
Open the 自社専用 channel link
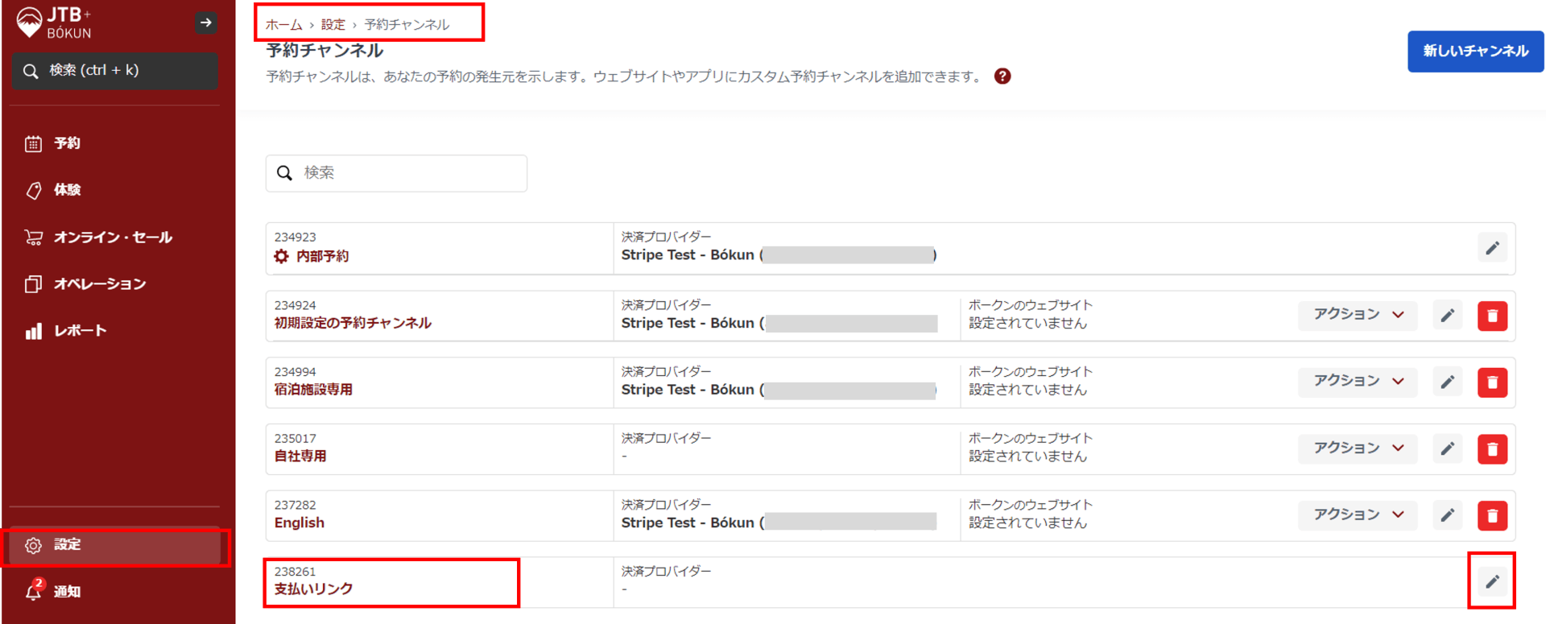pyautogui.click(x=300, y=457)
